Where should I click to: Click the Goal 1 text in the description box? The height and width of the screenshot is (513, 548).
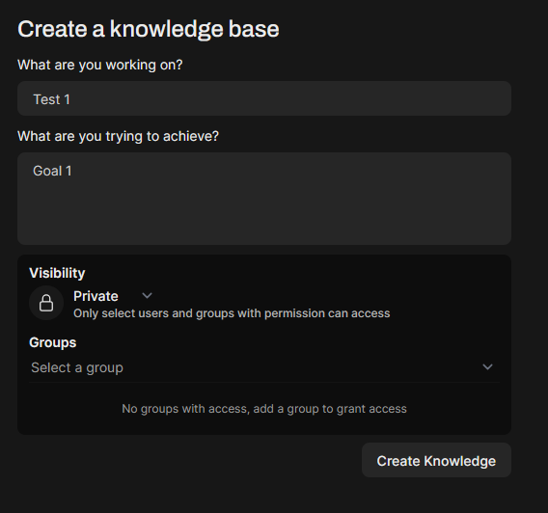[x=52, y=171]
